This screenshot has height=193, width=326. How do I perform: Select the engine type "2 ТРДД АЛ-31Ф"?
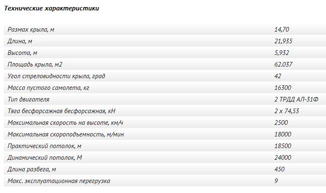(296, 99)
